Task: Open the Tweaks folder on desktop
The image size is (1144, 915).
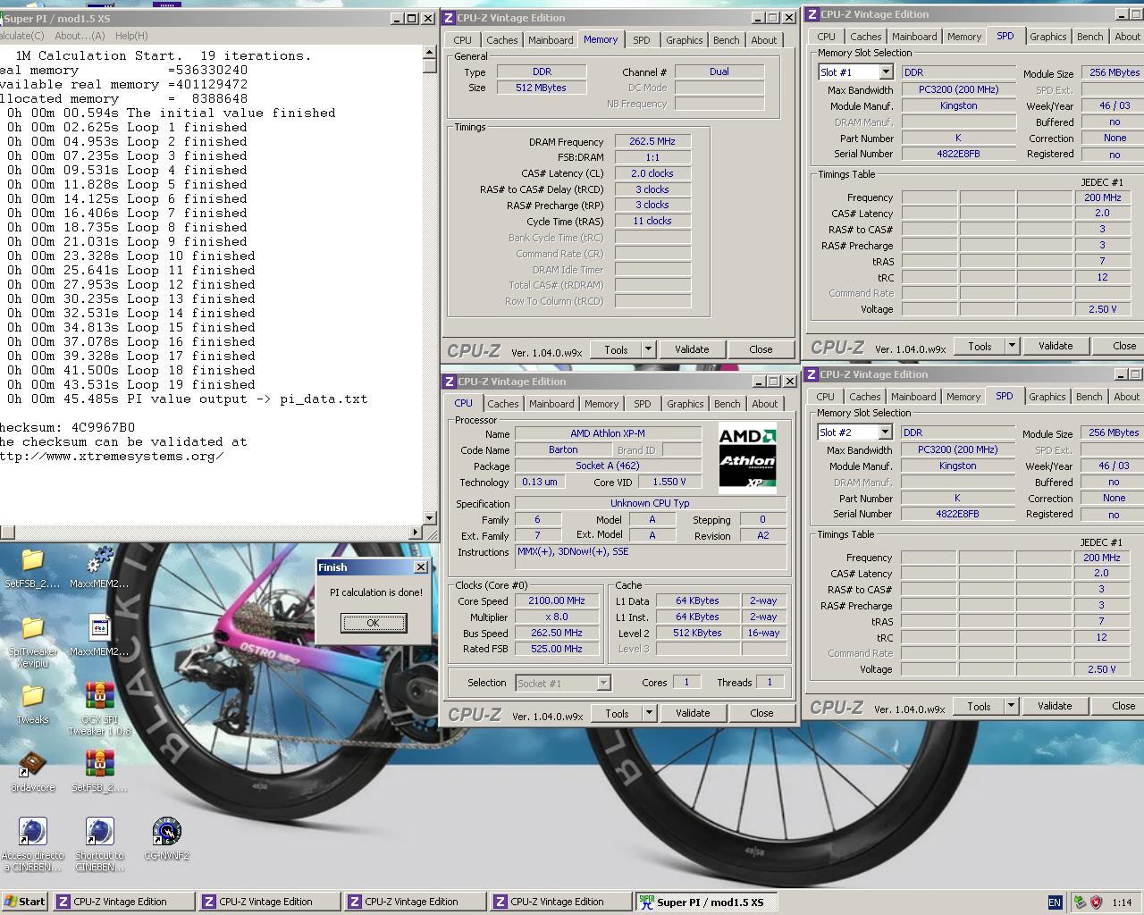Action: pyautogui.click(x=32, y=696)
